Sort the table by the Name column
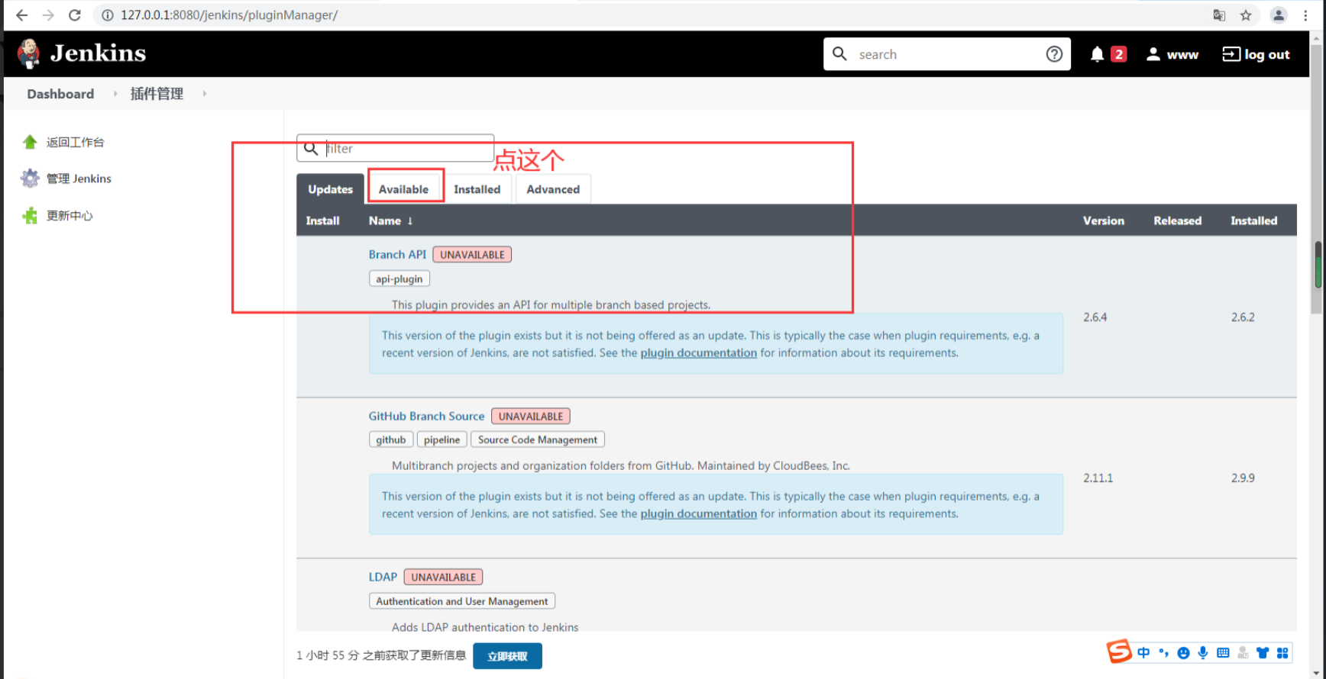 click(x=390, y=220)
